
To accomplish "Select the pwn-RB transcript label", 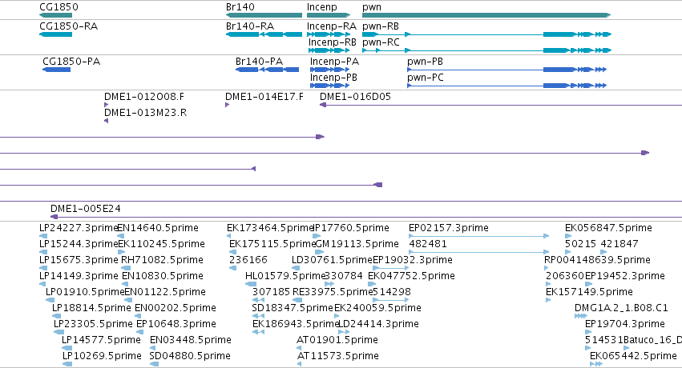I will coord(381,26).
